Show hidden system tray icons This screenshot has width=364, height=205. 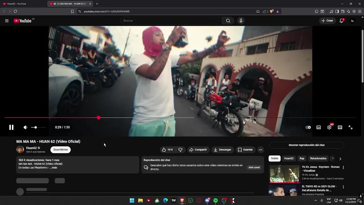(315, 200)
